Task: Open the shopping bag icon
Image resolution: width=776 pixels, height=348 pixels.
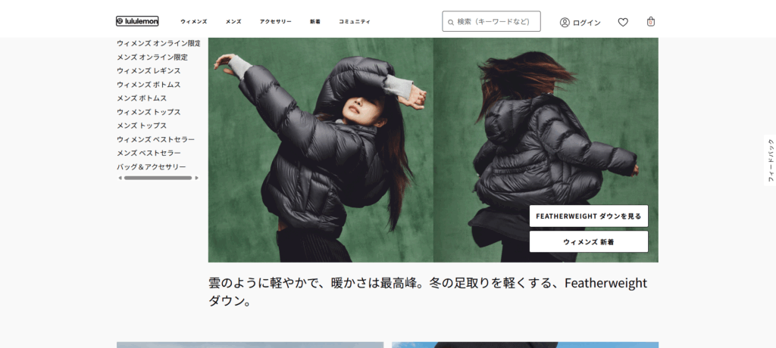Action: [651, 22]
